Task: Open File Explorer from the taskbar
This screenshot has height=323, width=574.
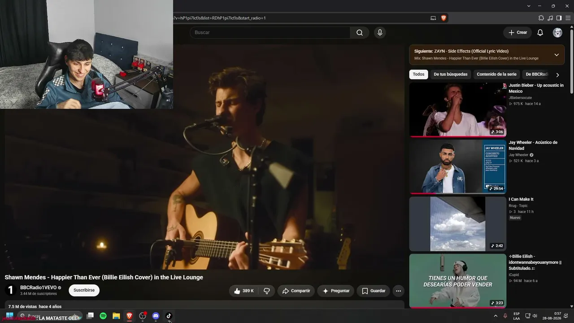Action: tap(116, 316)
